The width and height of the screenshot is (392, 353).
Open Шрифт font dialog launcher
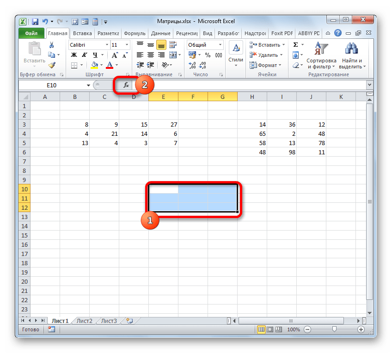pos(128,75)
